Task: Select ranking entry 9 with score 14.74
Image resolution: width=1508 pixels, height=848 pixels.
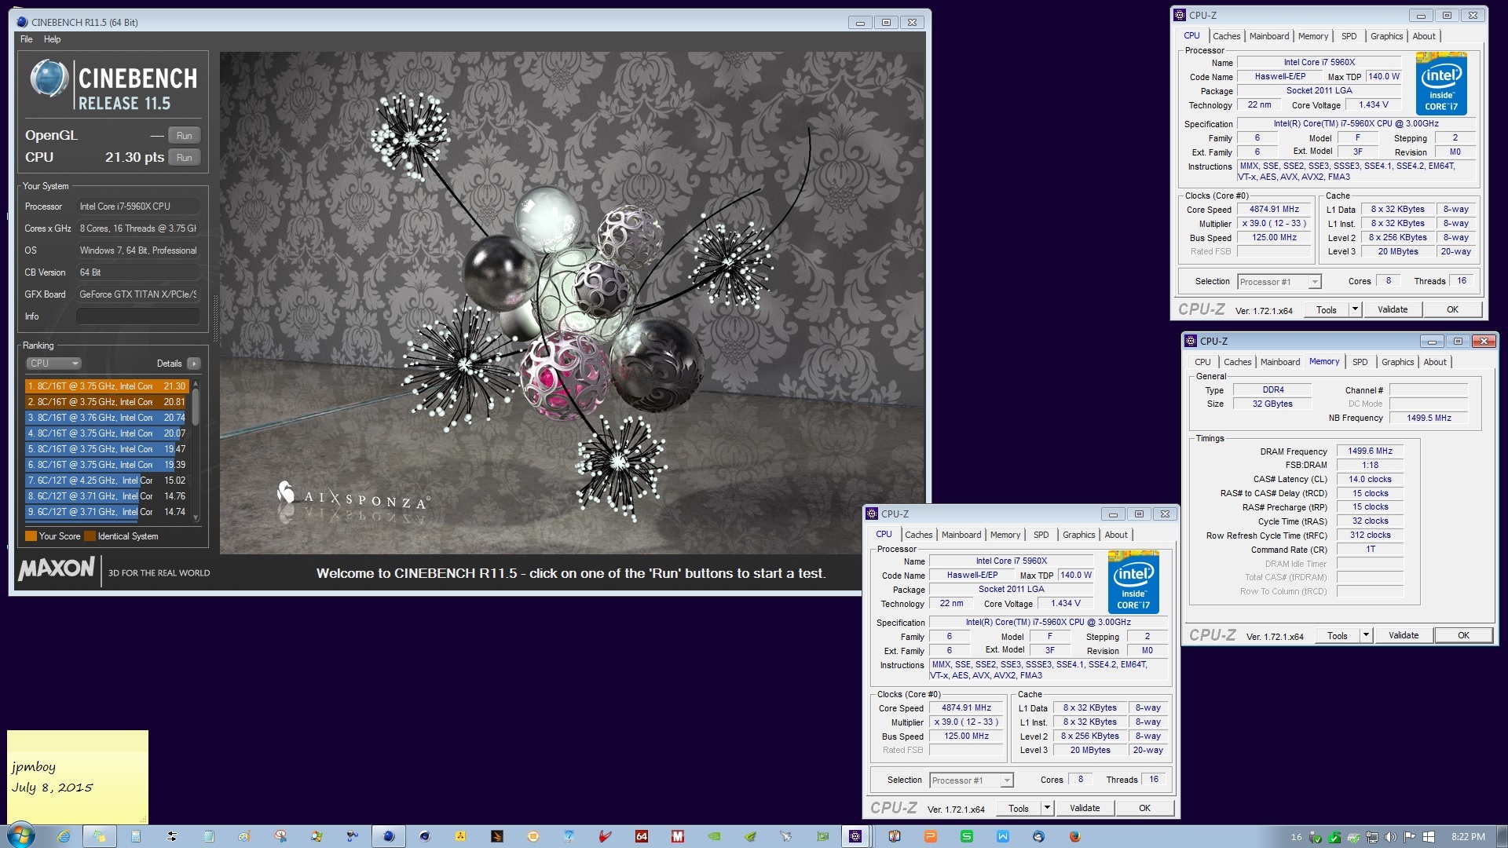Action: [107, 512]
